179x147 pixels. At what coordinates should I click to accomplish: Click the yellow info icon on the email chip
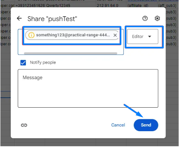(x=31, y=35)
